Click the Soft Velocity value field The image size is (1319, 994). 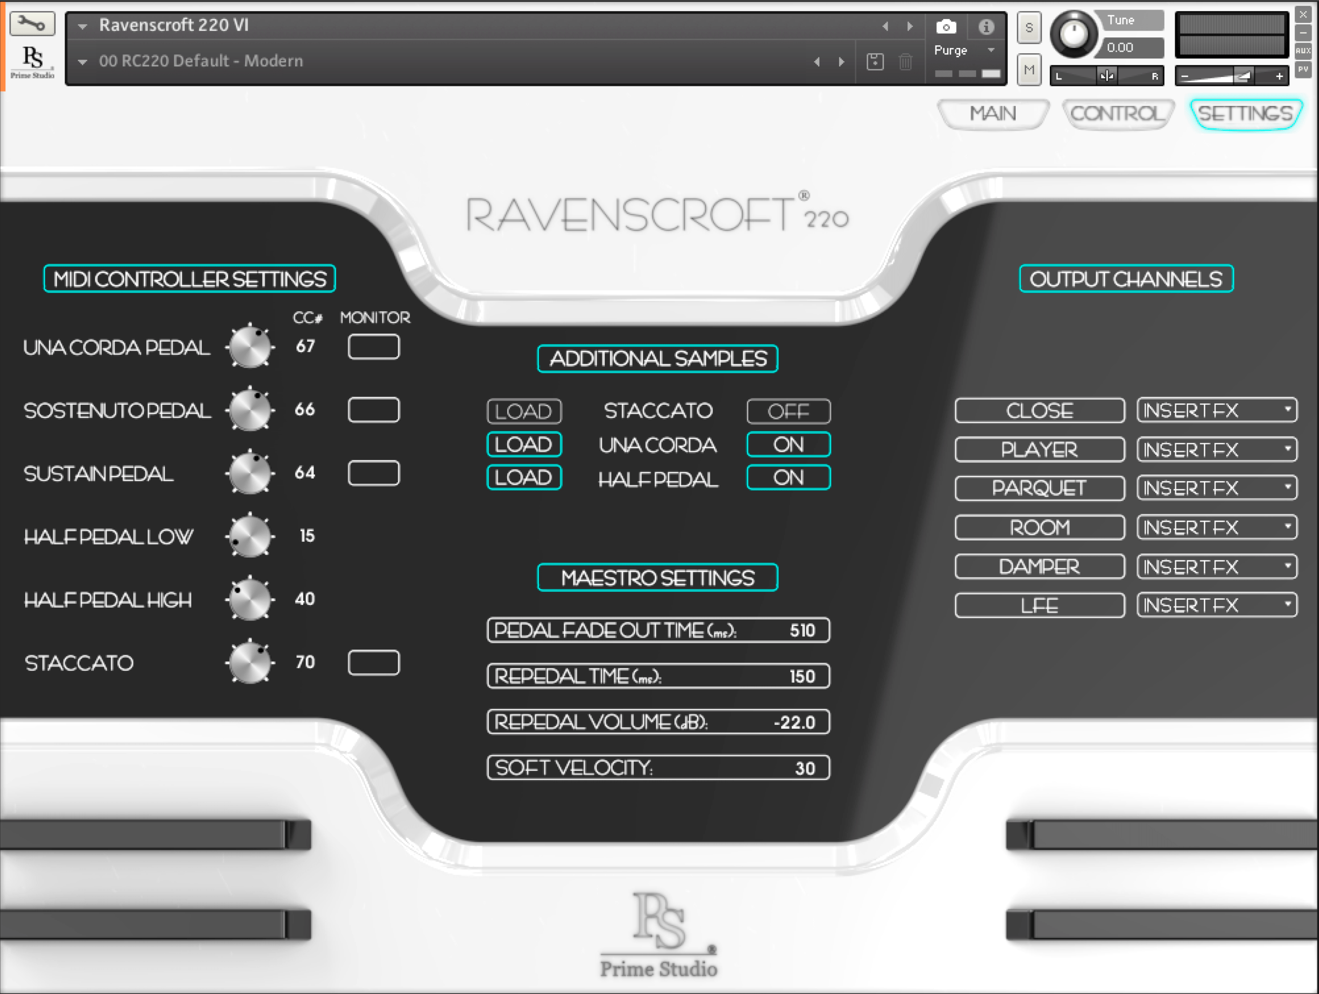coord(658,768)
